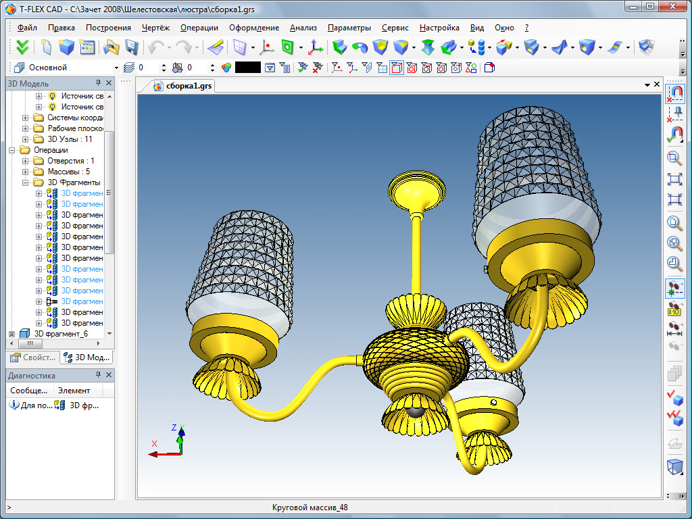Expand the Массивы : 5 folder

click(x=25, y=172)
